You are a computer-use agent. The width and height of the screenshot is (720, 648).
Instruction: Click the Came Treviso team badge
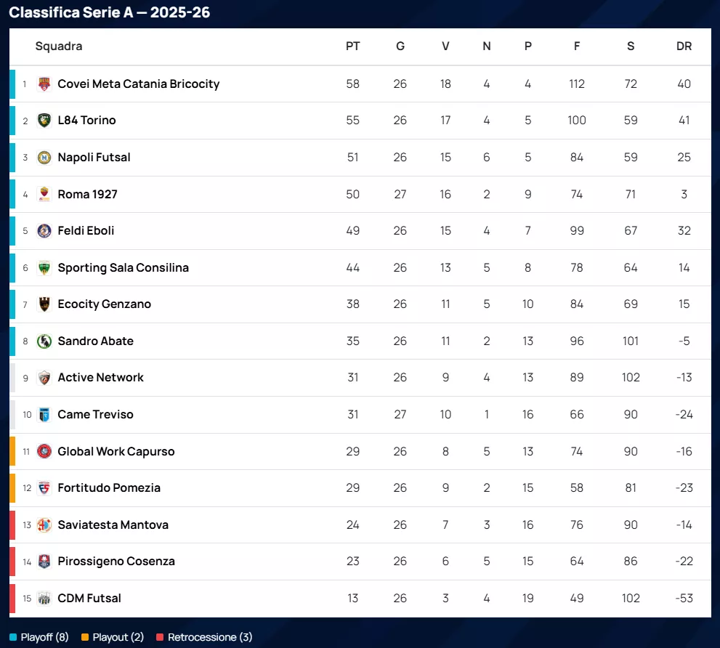pos(44,415)
